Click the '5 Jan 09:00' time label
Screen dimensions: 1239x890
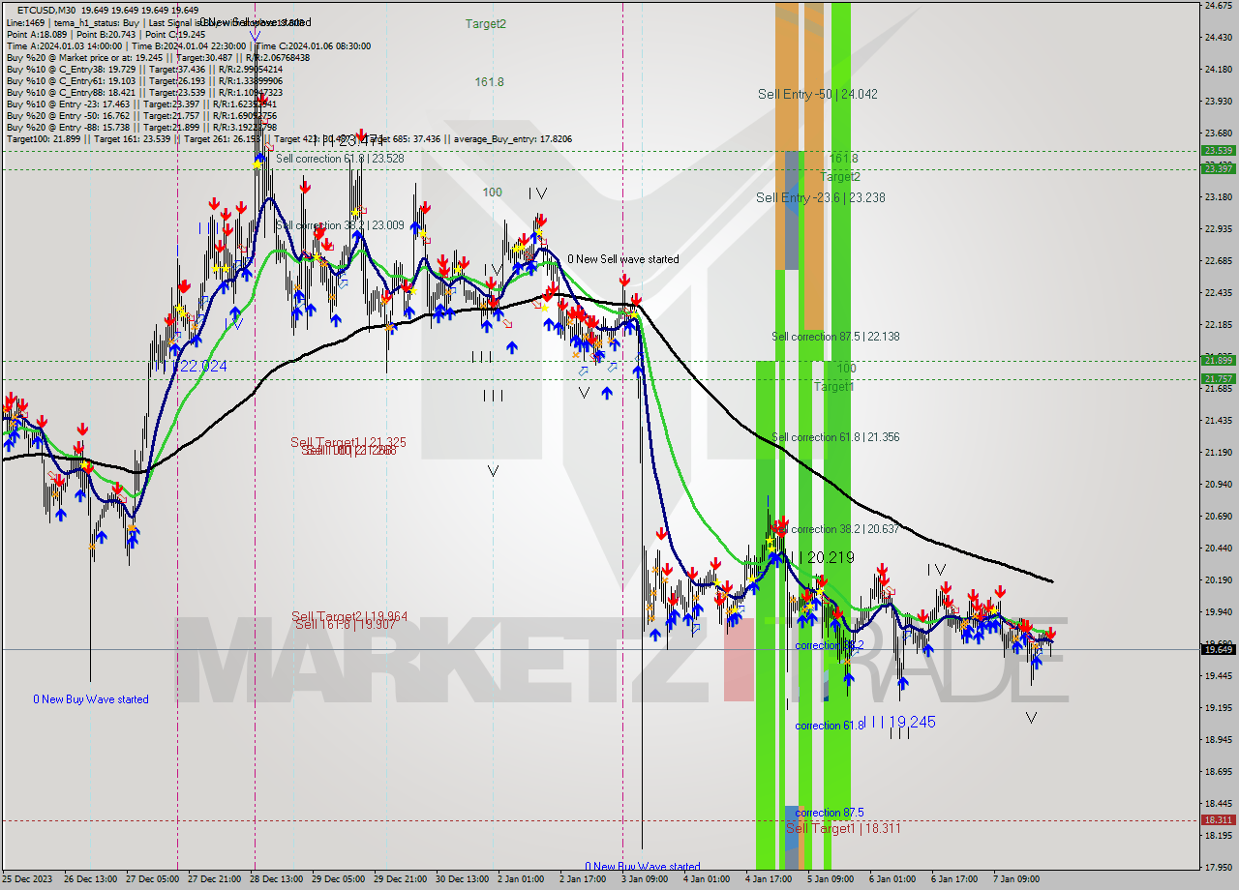831,879
